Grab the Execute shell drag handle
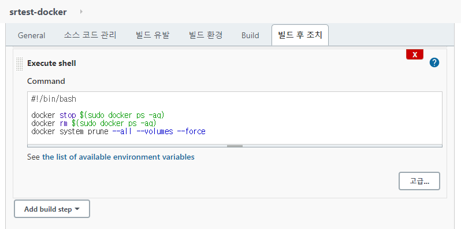 tap(20, 64)
